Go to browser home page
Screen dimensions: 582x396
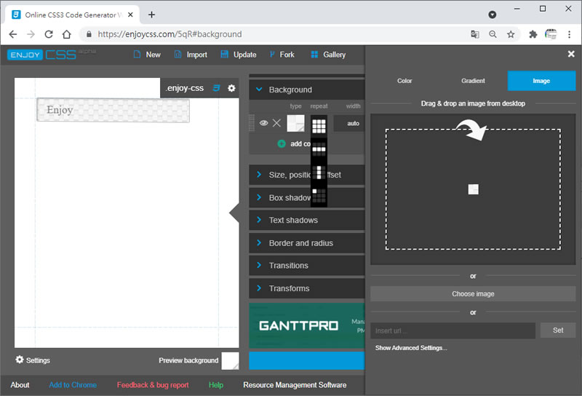(x=66, y=34)
